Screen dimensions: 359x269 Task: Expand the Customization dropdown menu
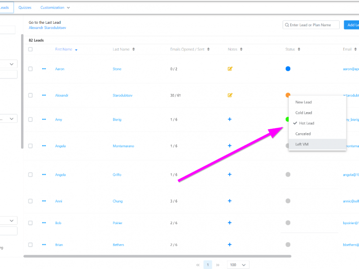pyautogui.click(x=55, y=8)
